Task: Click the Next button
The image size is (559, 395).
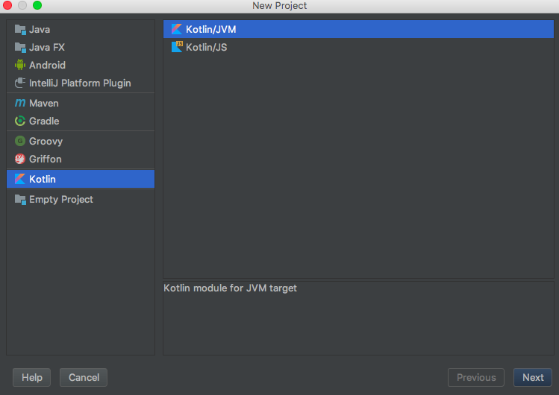Action: click(x=533, y=377)
